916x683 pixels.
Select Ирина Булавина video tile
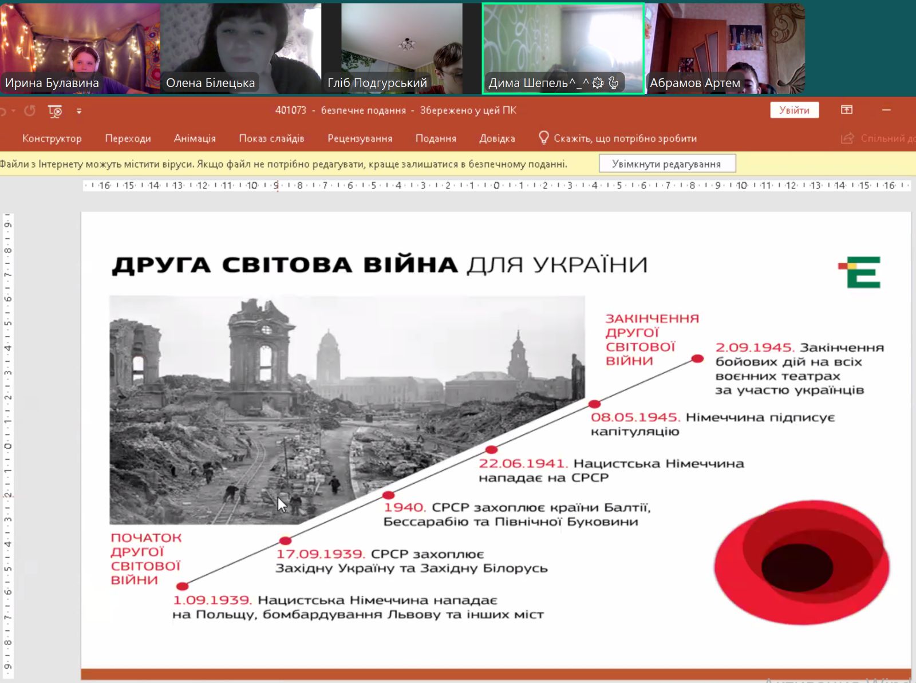(x=80, y=48)
